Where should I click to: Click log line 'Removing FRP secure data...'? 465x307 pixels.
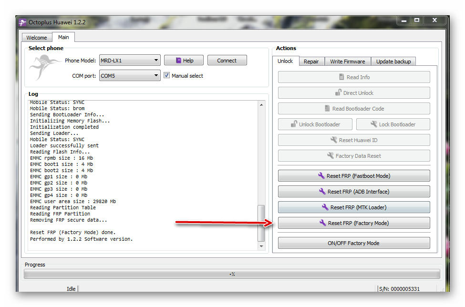point(69,220)
